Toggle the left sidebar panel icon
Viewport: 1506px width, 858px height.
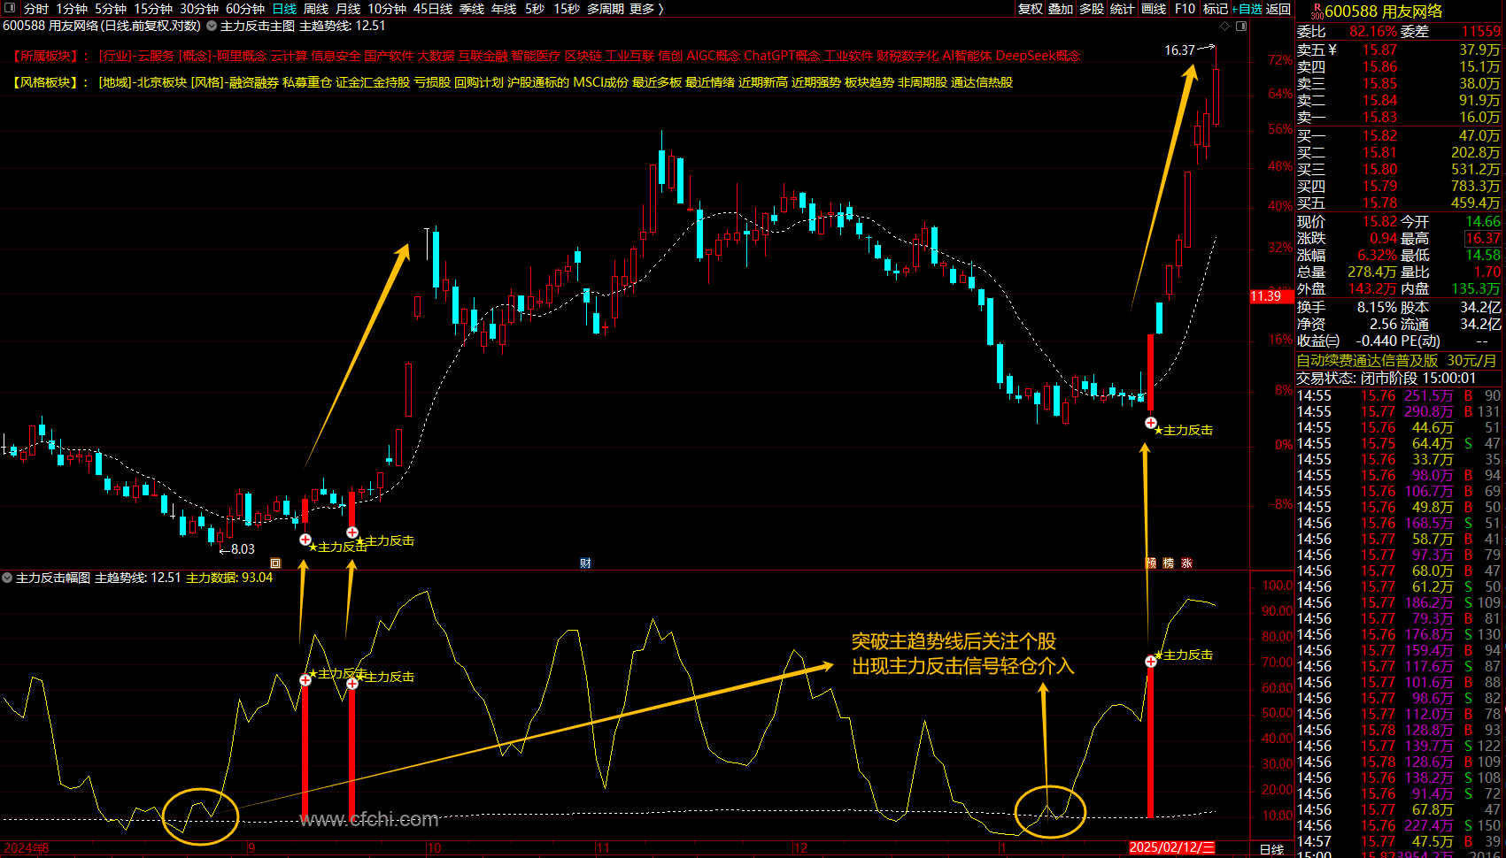9,9
